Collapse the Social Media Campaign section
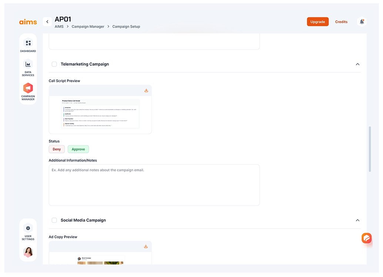Viewport: 383px width, 277px height. click(357, 220)
